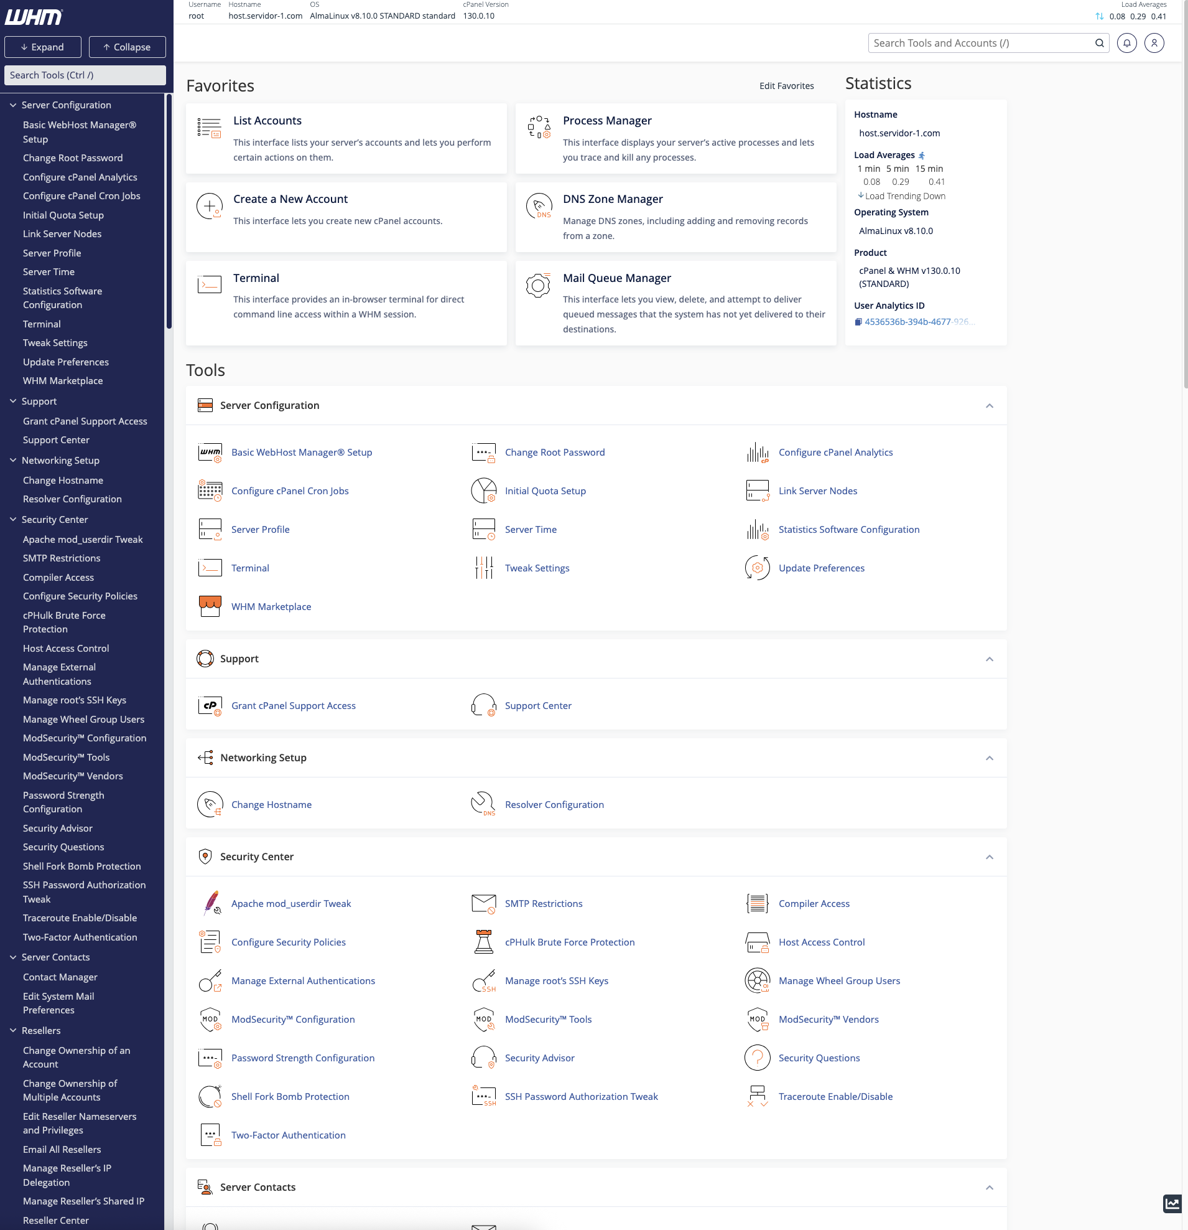1188x1230 pixels.
Task: Click the sidebar Search Tools field
Action: click(85, 75)
